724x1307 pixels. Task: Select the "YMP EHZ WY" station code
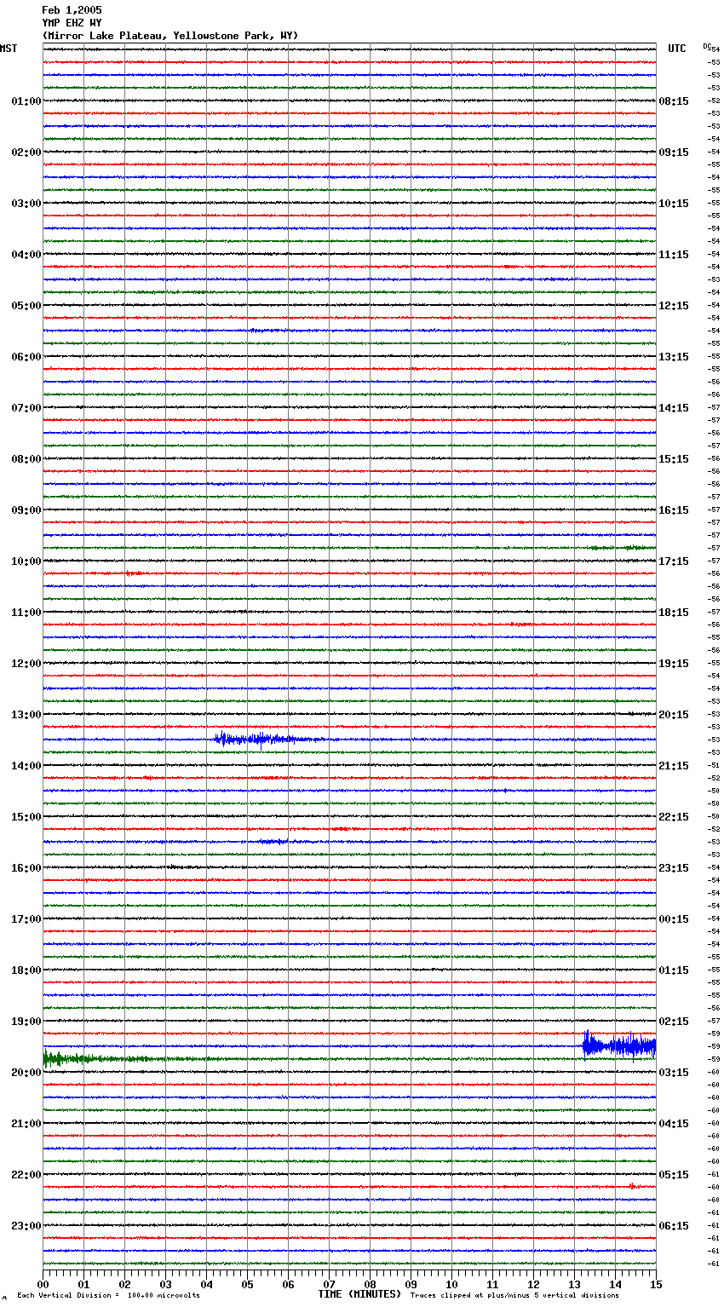pyautogui.click(x=72, y=23)
